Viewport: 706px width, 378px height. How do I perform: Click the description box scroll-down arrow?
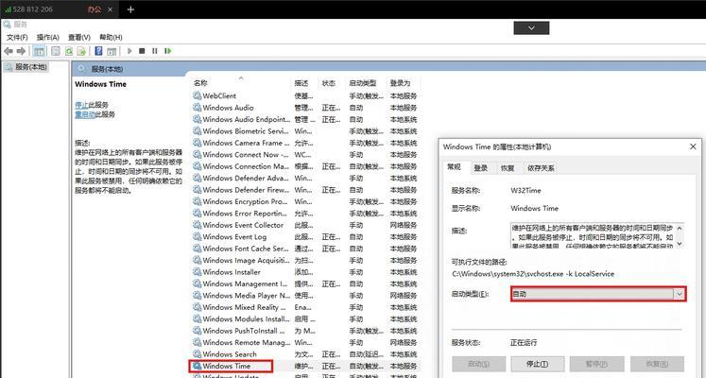pyautogui.click(x=680, y=244)
